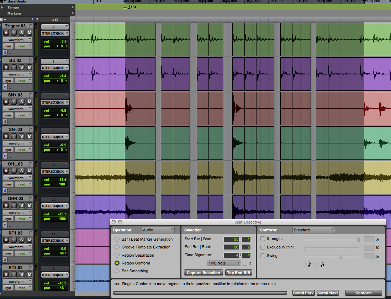Click the Trigger.03 Elastic Audio plugin icon
This screenshot has height=299, width=391.
pyautogui.click(x=5, y=52)
